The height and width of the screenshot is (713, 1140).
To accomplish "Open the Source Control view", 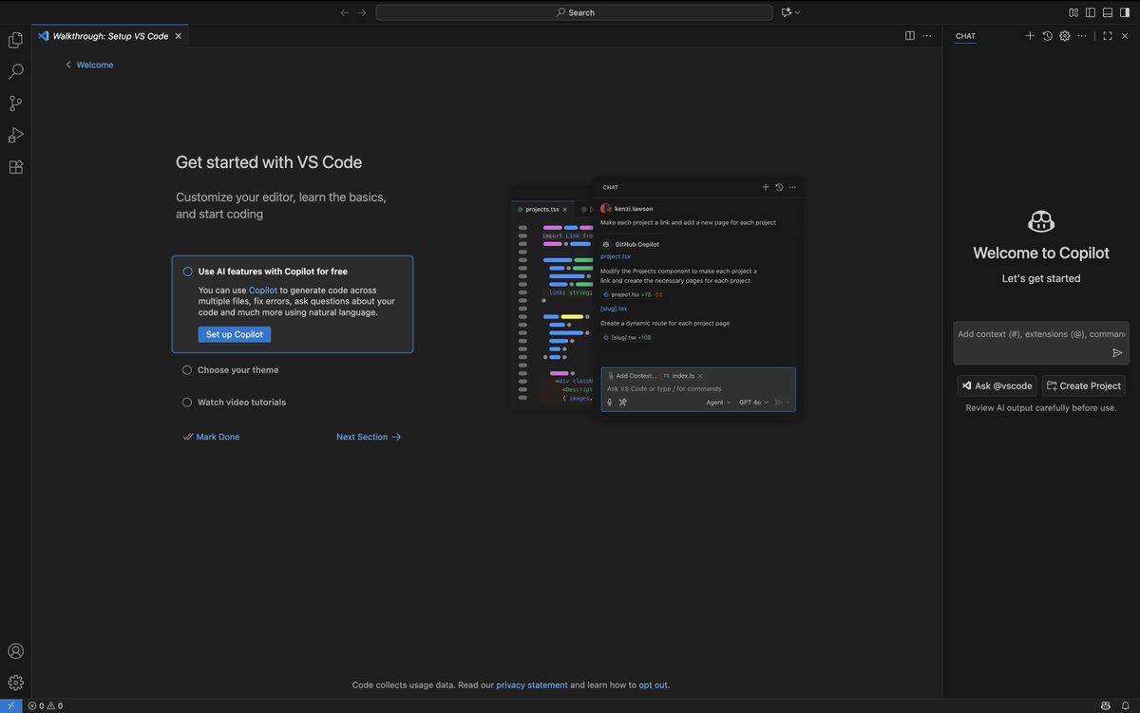I will [x=15, y=103].
